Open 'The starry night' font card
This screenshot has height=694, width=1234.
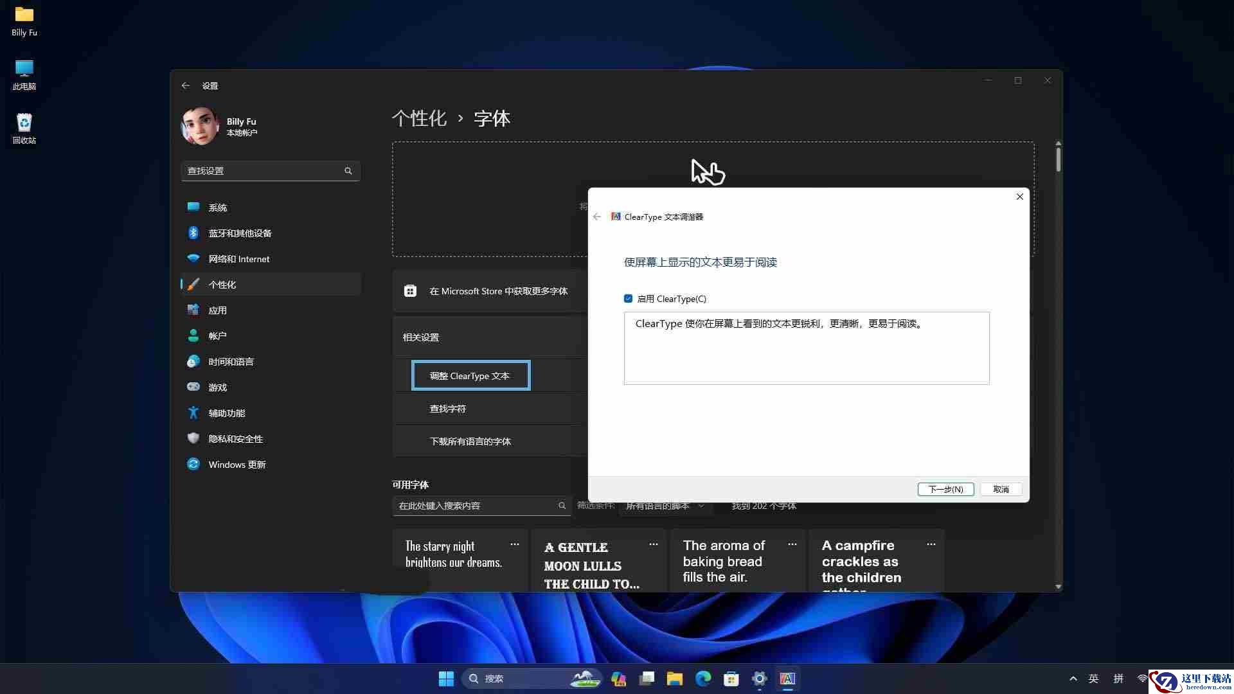pyautogui.click(x=460, y=560)
